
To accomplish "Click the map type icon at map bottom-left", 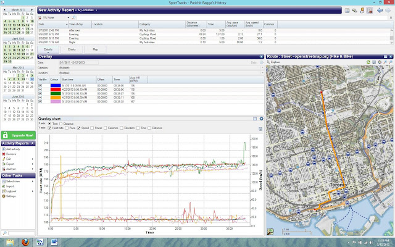I will [x=270, y=232].
